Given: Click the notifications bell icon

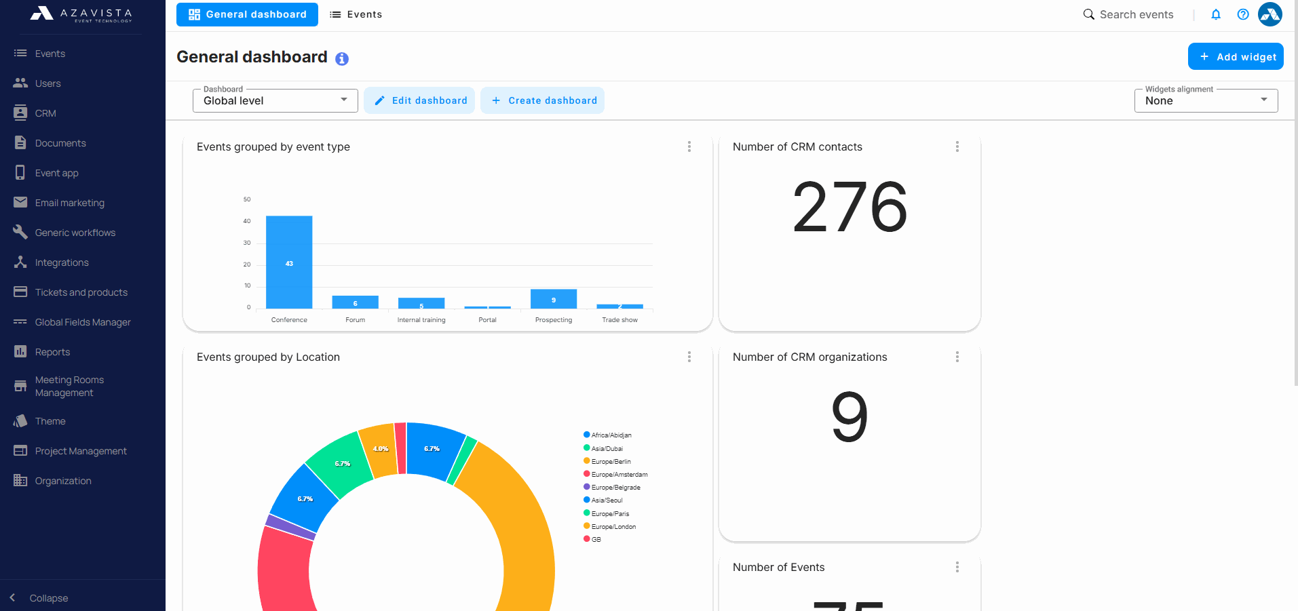Looking at the screenshot, I should click(1216, 14).
